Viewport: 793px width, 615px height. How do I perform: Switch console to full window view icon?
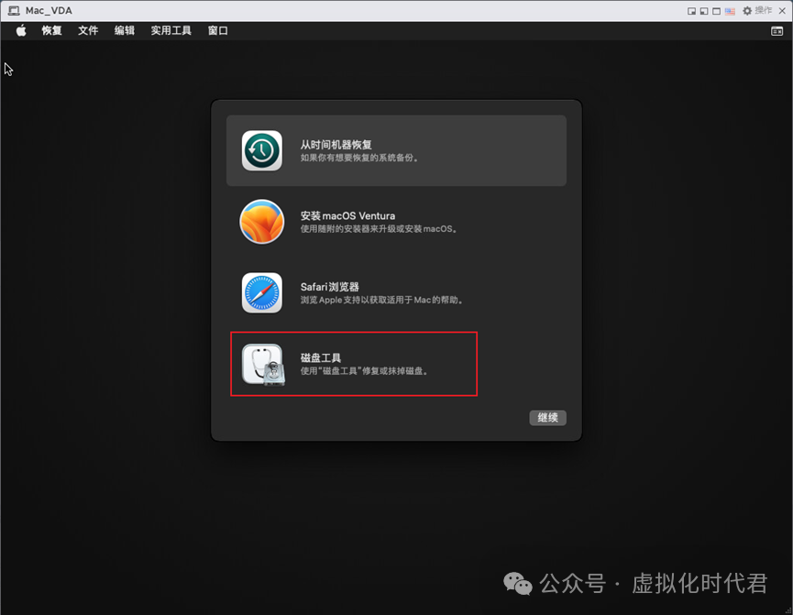(716, 11)
